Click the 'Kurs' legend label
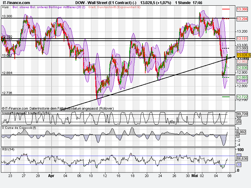This screenshot has height=188, width=251. tap(6, 7)
